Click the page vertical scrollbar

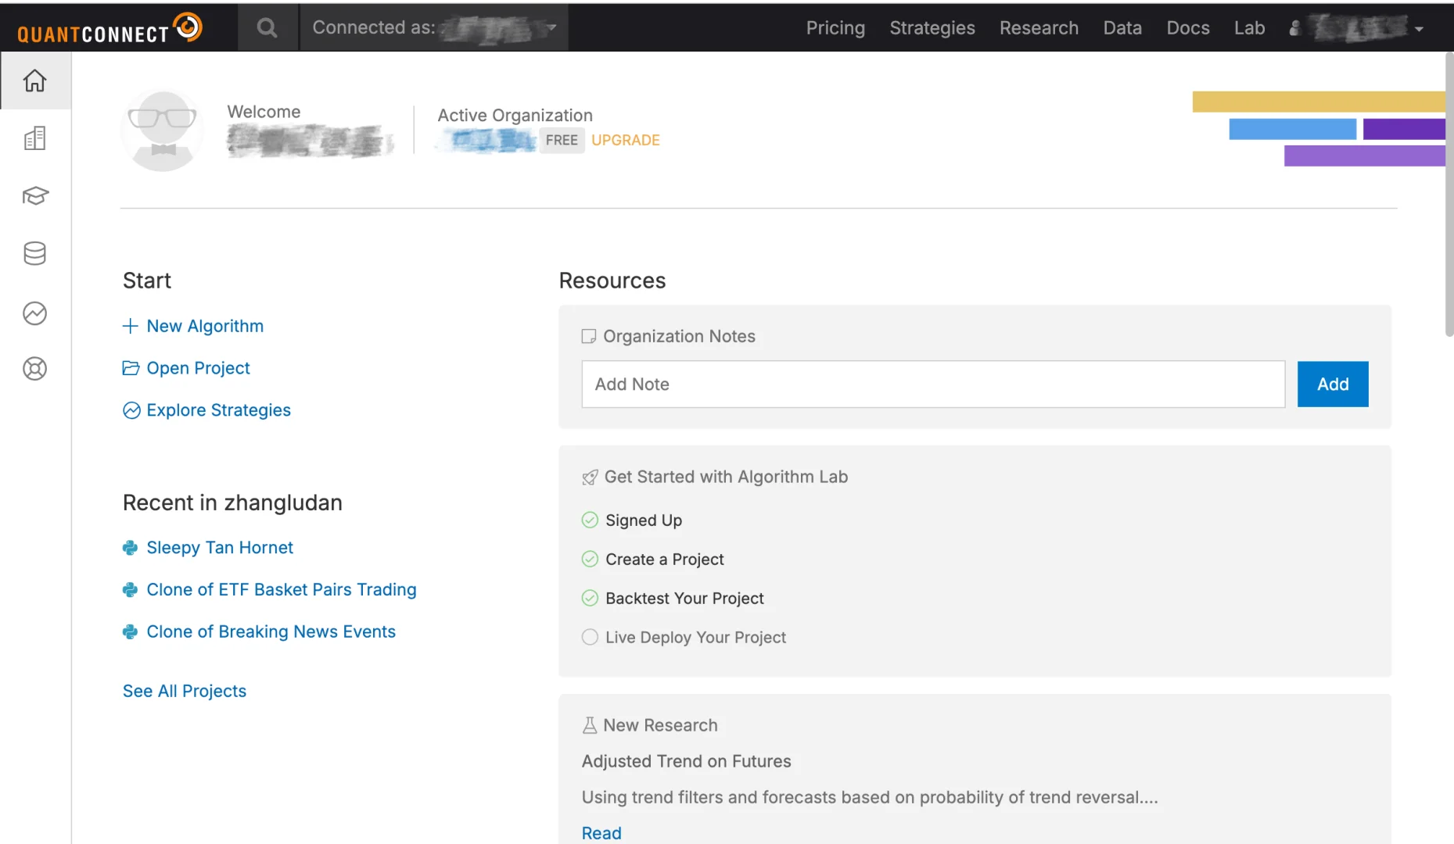(1449, 195)
